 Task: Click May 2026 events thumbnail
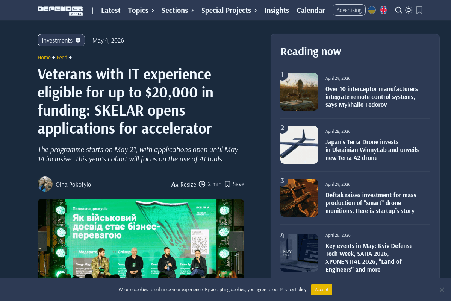tap(299, 253)
